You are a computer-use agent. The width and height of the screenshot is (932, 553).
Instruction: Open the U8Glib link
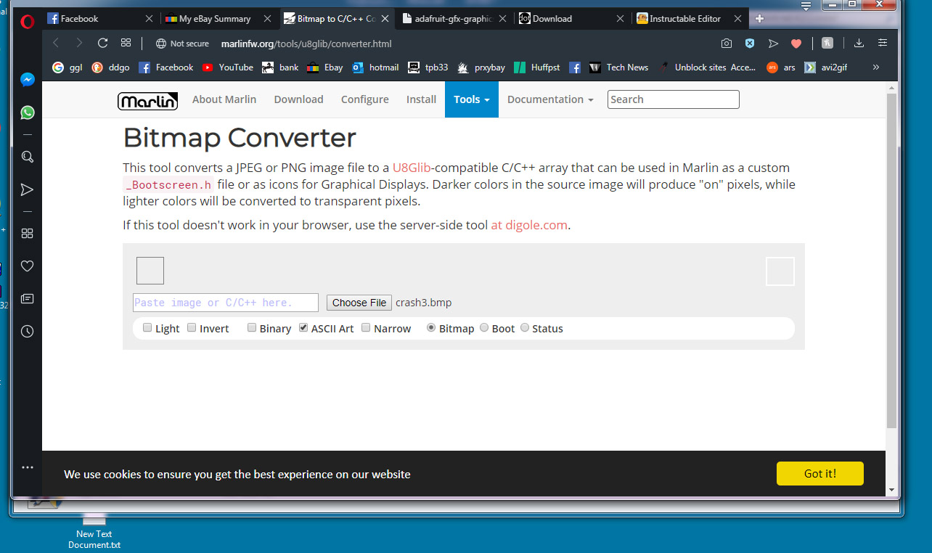point(412,168)
